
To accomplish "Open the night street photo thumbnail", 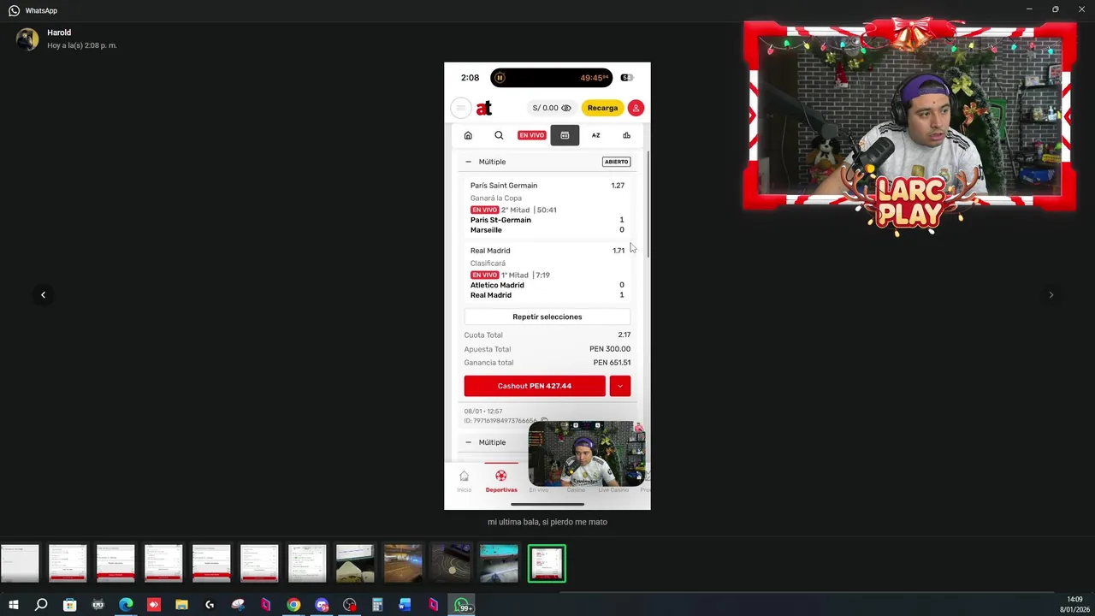I will tap(403, 564).
